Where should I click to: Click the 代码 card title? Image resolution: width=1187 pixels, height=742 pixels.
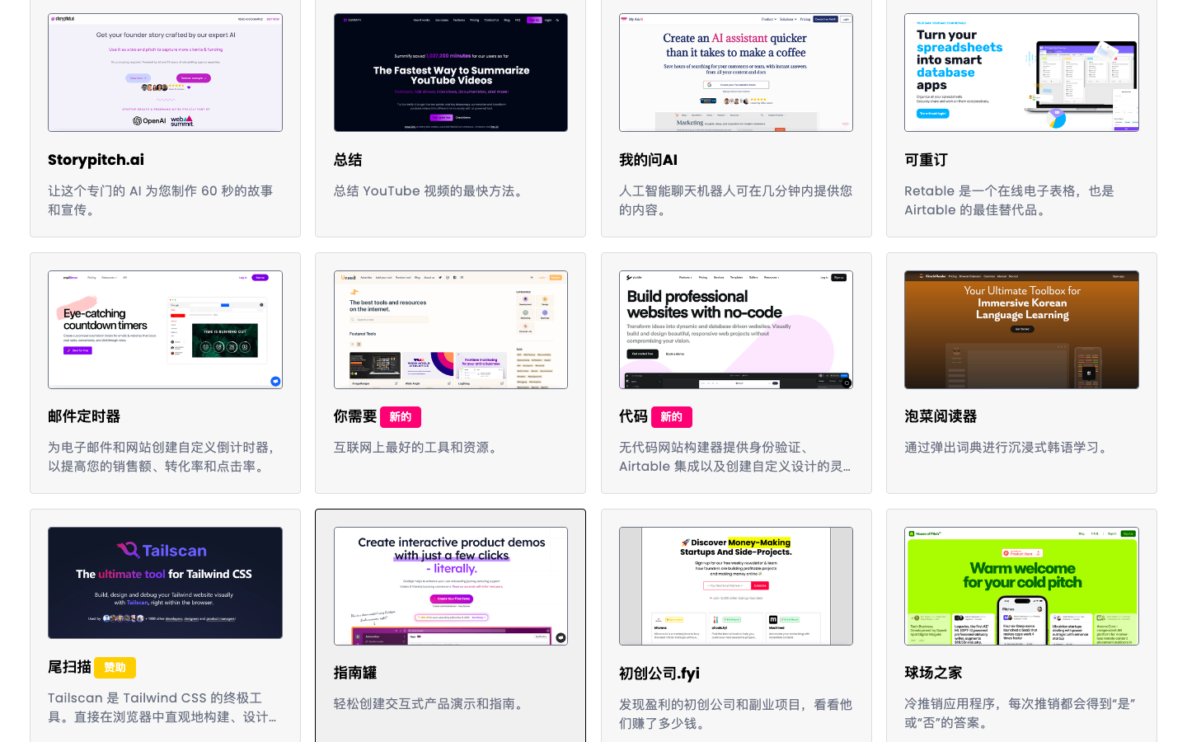pyautogui.click(x=633, y=416)
